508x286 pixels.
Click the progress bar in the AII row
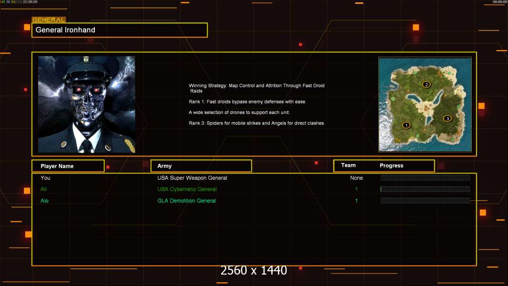click(x=426, y=189)
